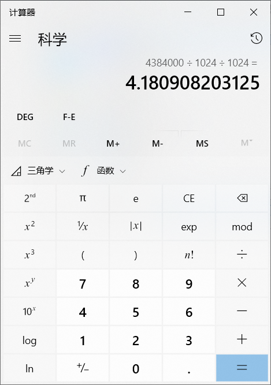Insert Euler's number e
Screen dimensions: 271x385
136,198
